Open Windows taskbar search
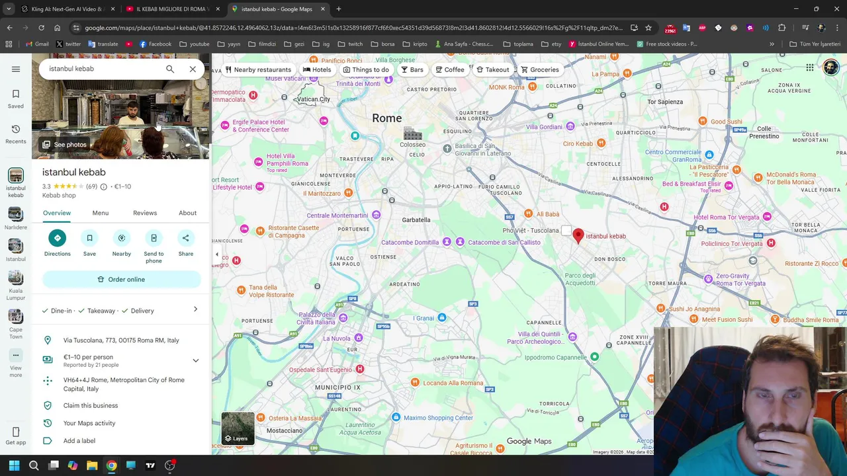Viewport: 847px width, 476px height. pos(34,465)
